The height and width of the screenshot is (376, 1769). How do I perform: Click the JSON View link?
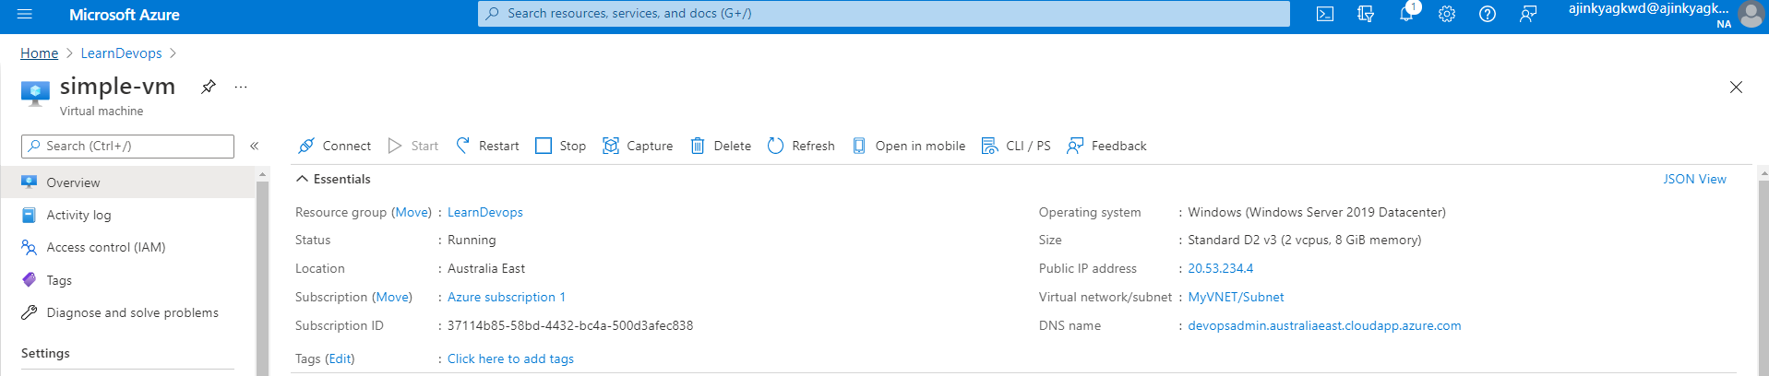[x=1694, y=179]
